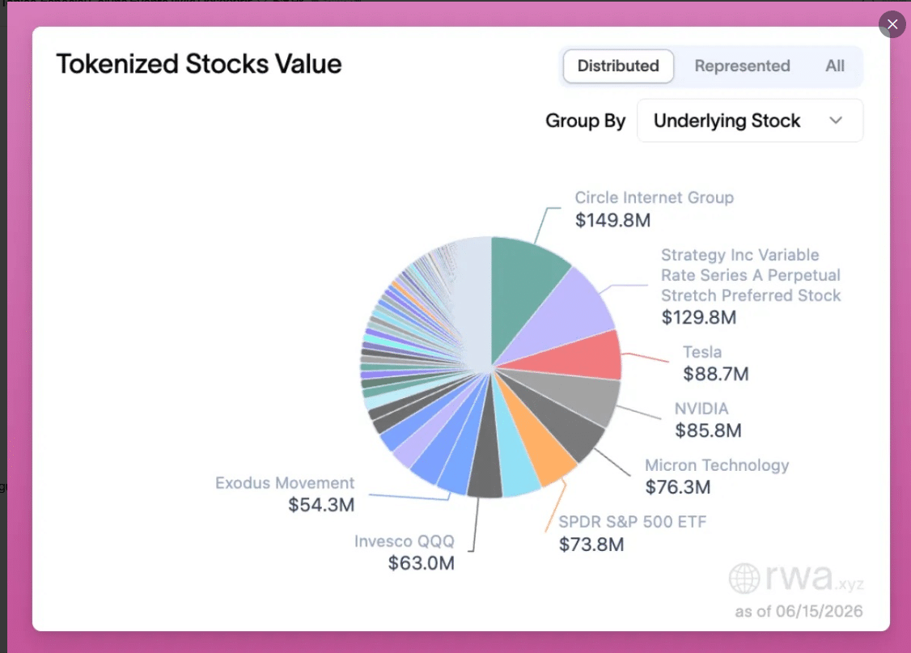Click the Group By label

(x=585, y=121)
